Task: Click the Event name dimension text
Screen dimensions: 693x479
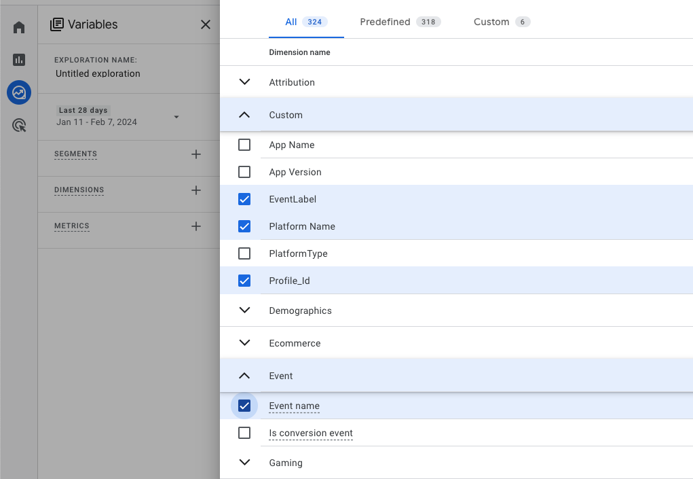Action: click(x=295, y=406)
